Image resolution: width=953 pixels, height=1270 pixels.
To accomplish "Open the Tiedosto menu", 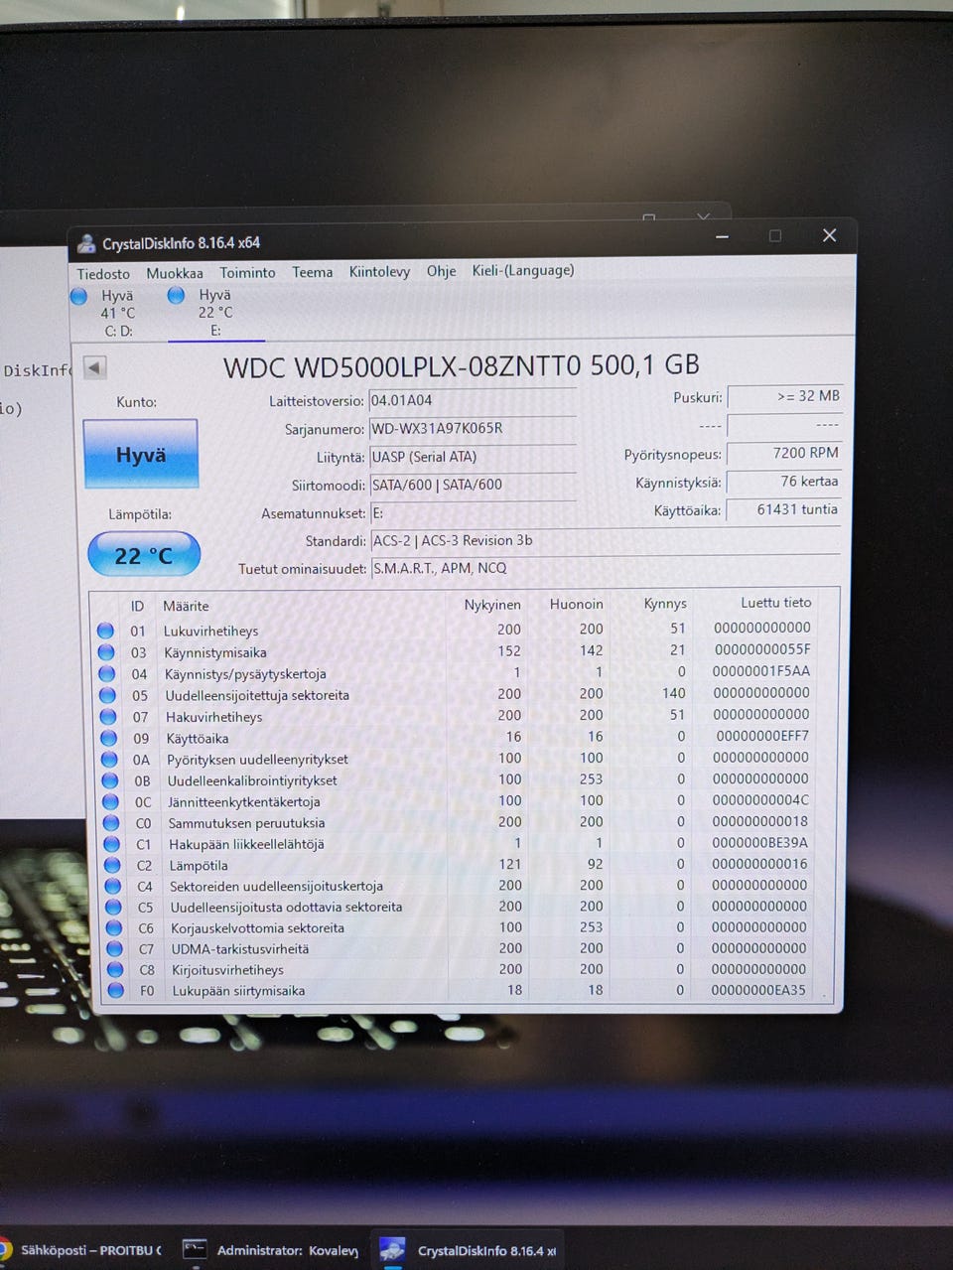I will pyautogui.click(x=103, y=273).
